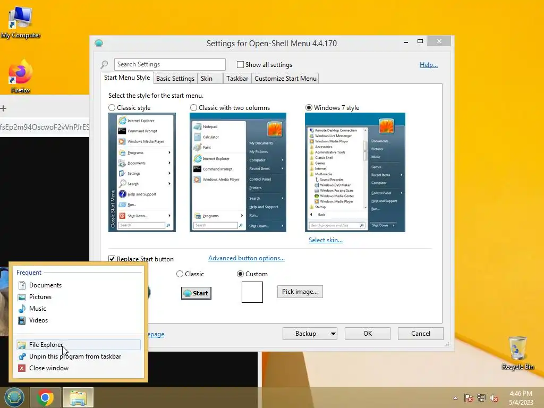544x408 pixels.
Task: Open the My Computer desktop icon
Action: point(20,22)
